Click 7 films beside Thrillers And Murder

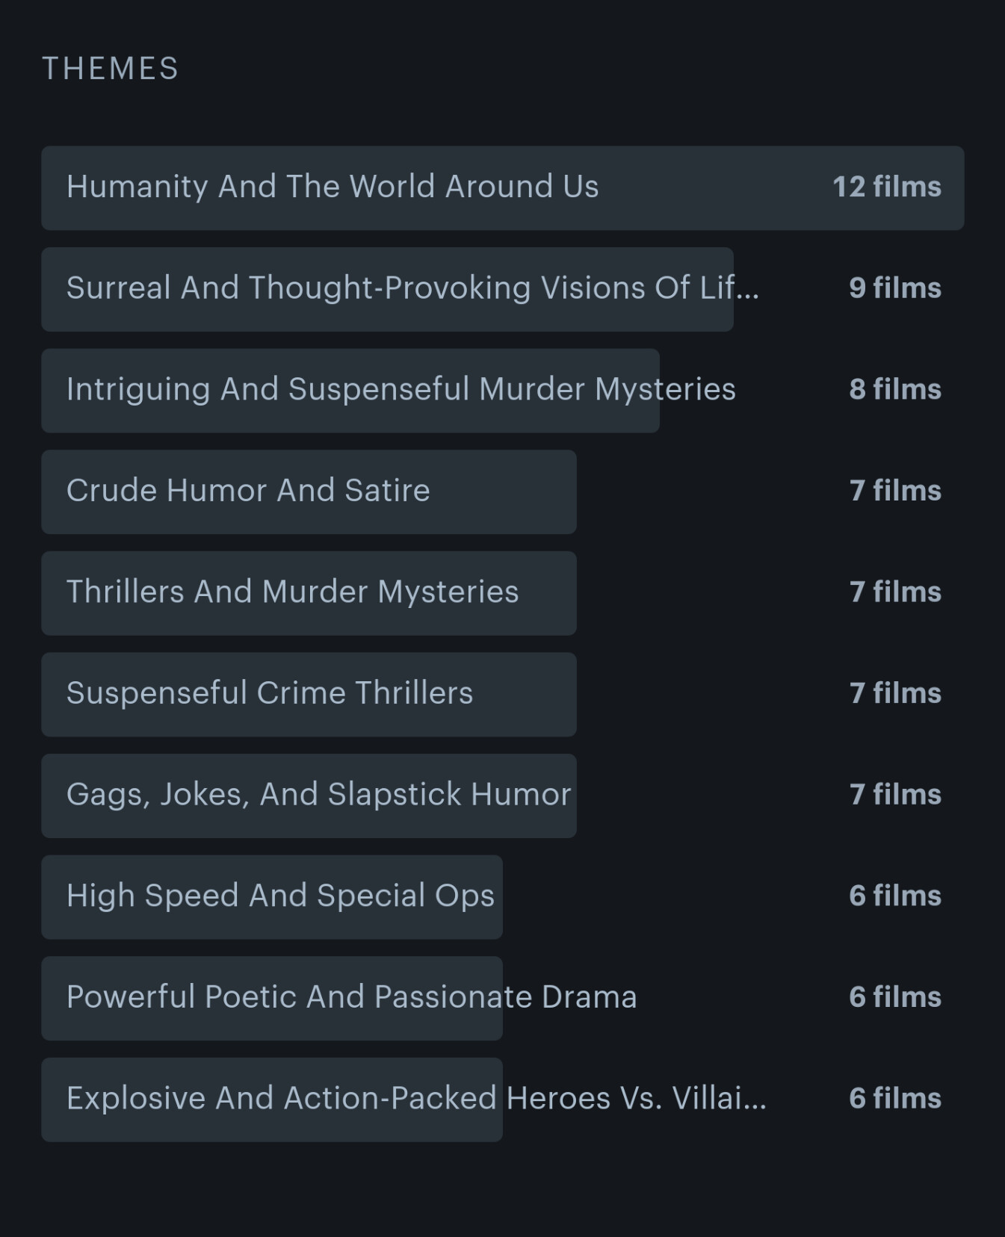click(895, 592)
